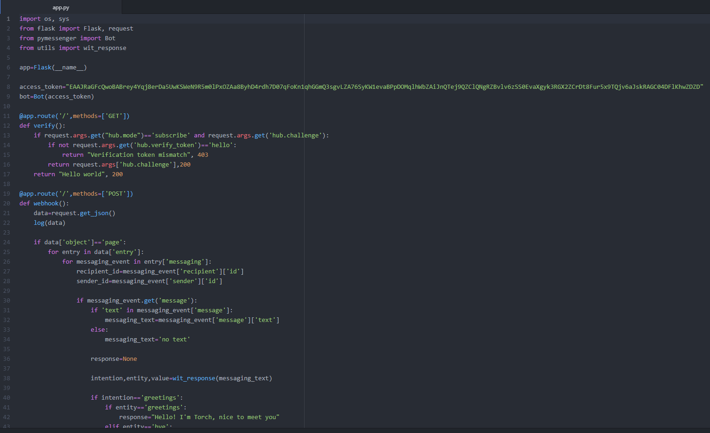Click "for entry in data['entry']:" line
This screenshot has width=710, height=433.
[96, 252]
